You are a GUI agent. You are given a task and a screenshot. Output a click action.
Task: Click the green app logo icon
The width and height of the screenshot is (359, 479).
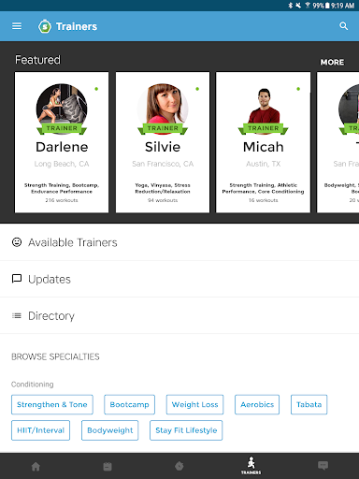click(45, 26)
